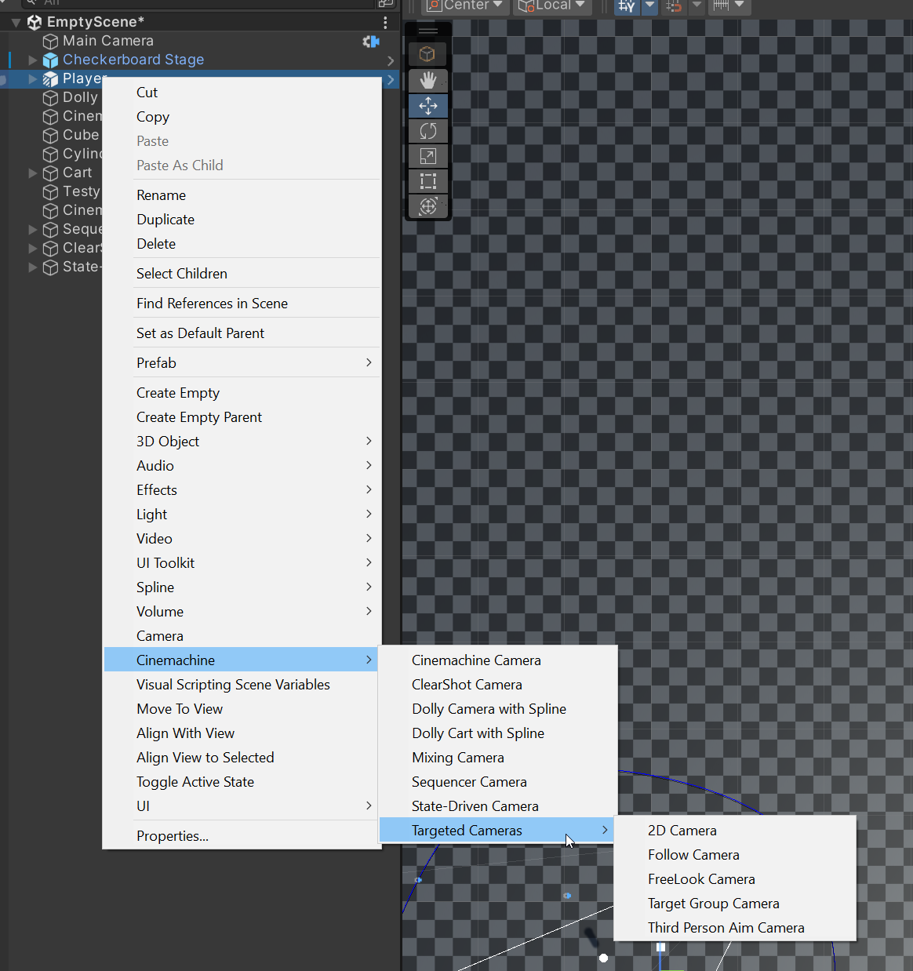This screenshot has width=913, height=971.
Task: Select the Rotate tool
Action: click(427, 130)
